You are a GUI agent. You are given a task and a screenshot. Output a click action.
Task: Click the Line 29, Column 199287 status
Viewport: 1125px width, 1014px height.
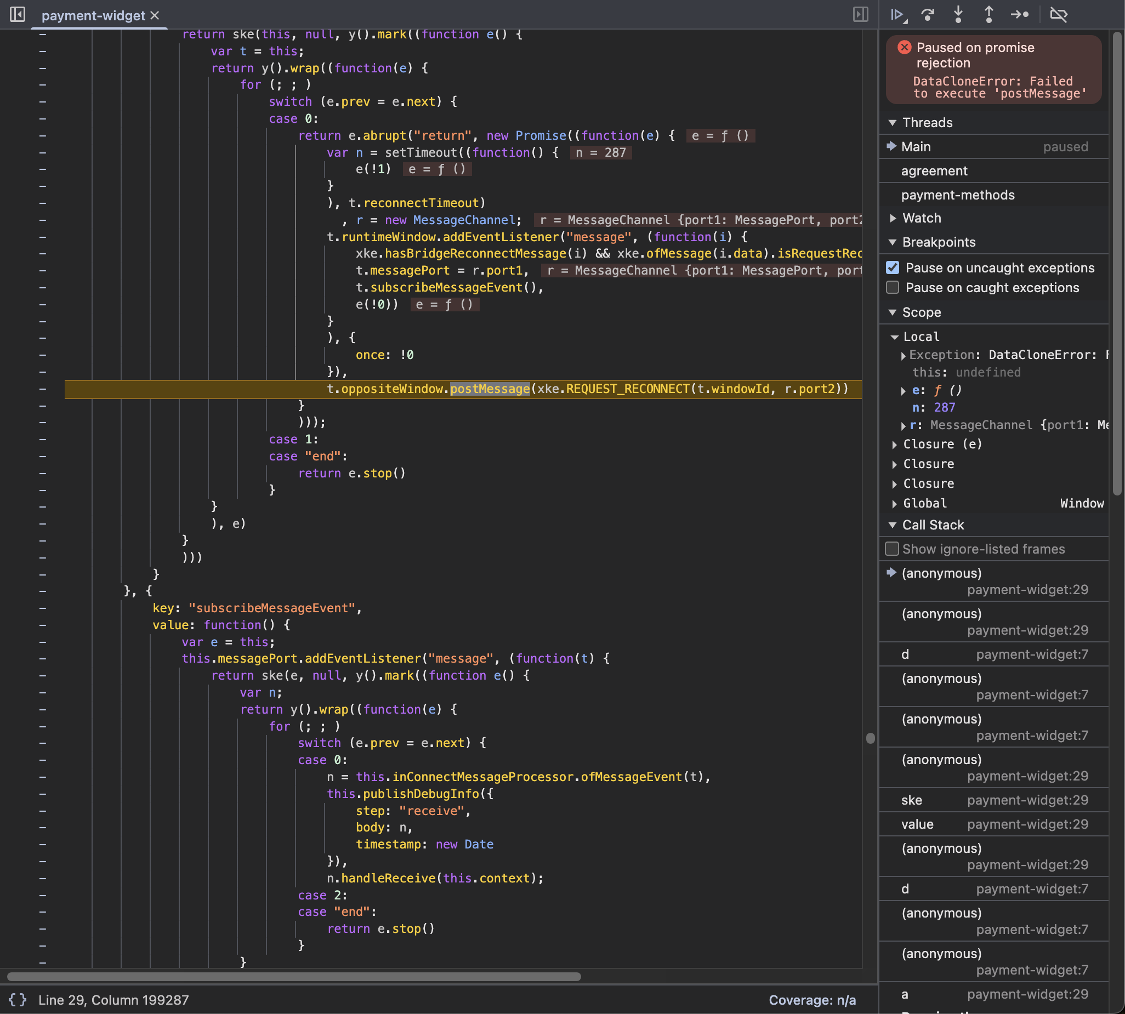click(113, 1000)
